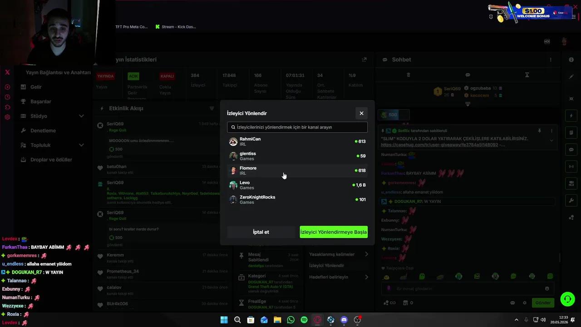Click the hourglass icon under Sohbet header

(x=527, y=75)
